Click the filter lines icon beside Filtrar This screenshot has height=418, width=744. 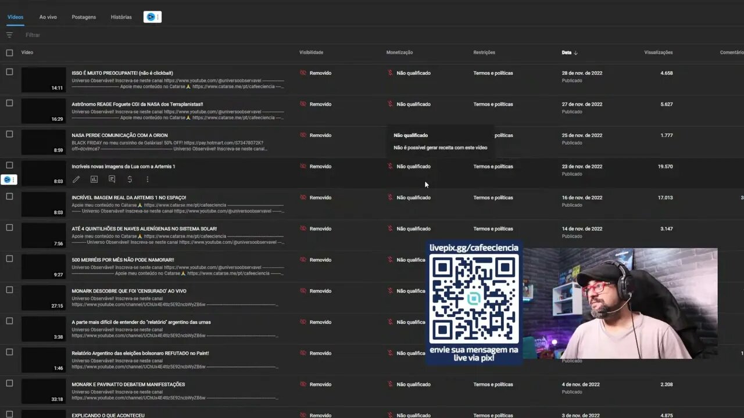9,35
